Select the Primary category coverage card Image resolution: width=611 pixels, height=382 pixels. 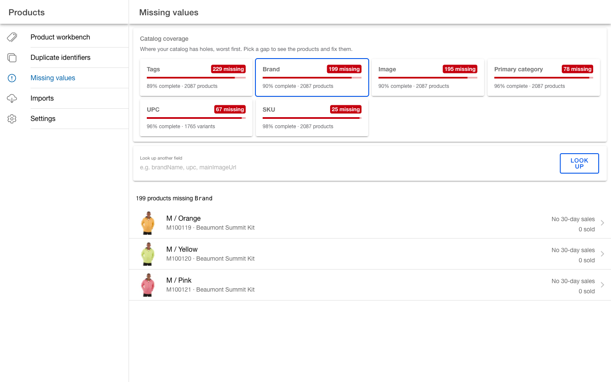544,77
